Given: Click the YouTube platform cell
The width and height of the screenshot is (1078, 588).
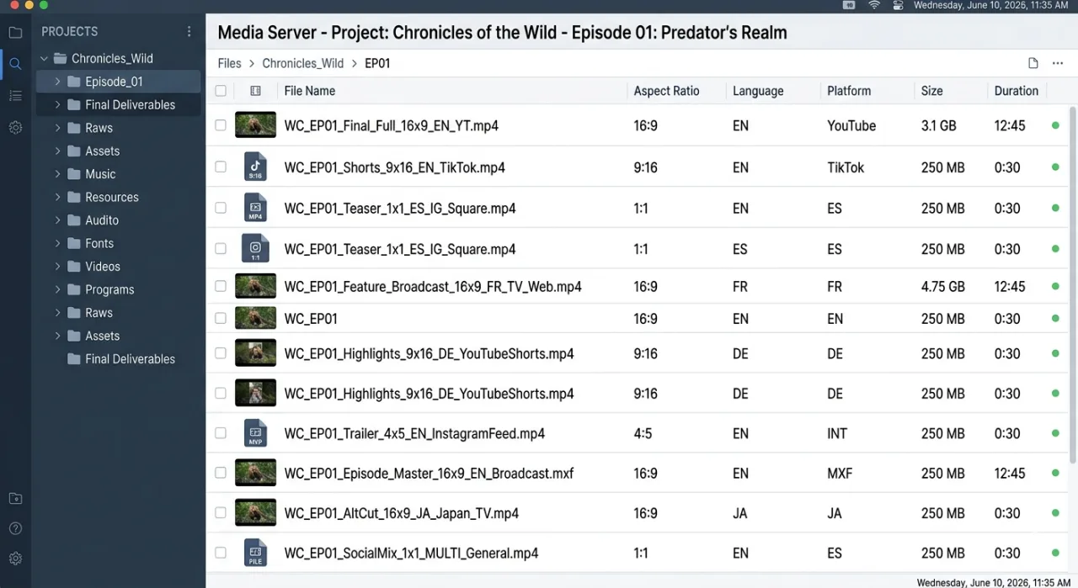Looking at the screenshot, I should tap(851, 125).
